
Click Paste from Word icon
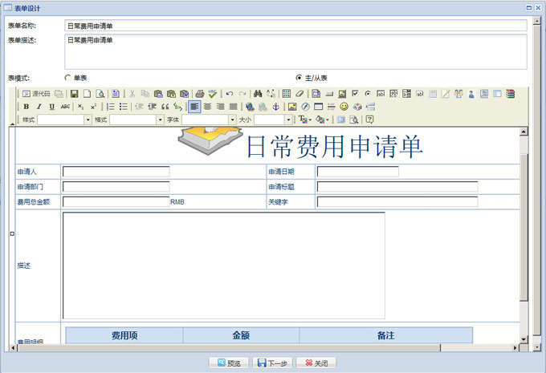click(x=184, y=94)
